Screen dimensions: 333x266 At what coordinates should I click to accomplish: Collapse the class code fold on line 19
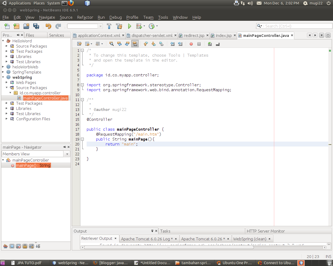(82, 139)
